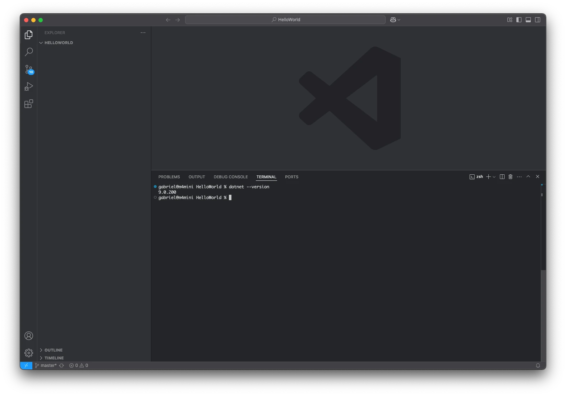
Task: Open the Run and Debug view
Action: click(29, 86)
